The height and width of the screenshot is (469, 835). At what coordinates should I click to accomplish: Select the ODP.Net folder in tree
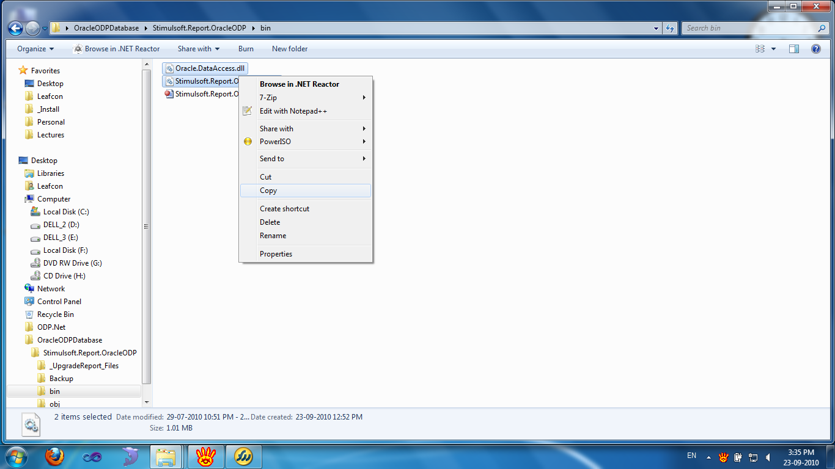pyautogui.click(x=51, y=327)
